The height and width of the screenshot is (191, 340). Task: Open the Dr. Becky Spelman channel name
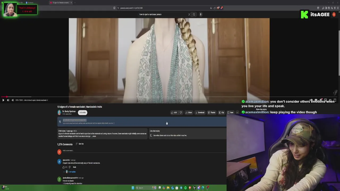(69, 111)
